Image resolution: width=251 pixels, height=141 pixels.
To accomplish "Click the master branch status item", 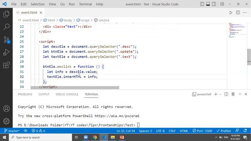I will point(12,131).
